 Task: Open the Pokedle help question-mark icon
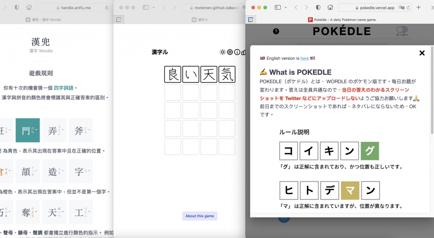(x=276, y=31)
